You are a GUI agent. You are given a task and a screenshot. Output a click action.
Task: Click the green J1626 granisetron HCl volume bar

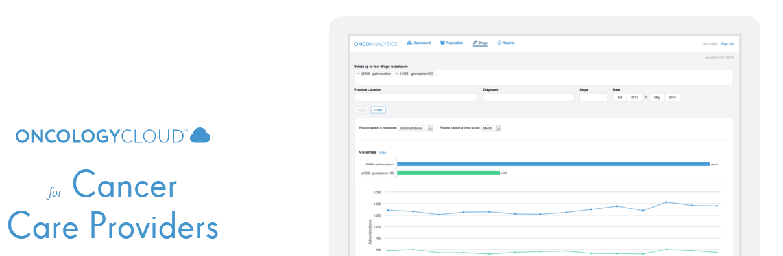[448, 173]
